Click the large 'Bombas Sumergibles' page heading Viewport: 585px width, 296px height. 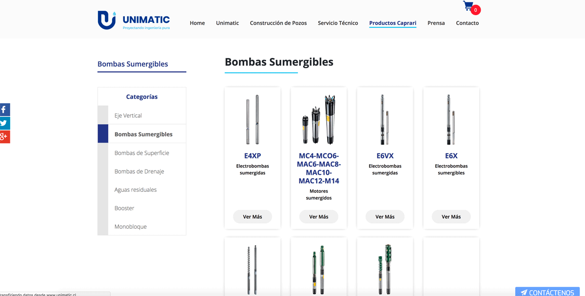(279, 62)
